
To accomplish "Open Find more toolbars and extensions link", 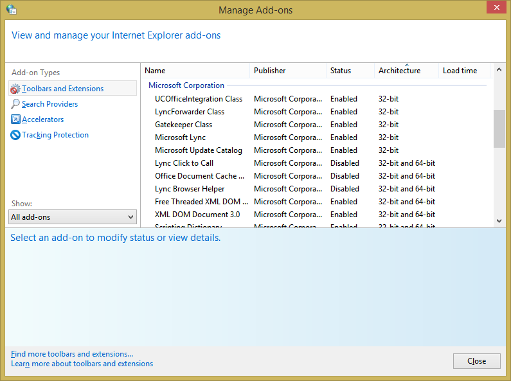I will [72, 354].
